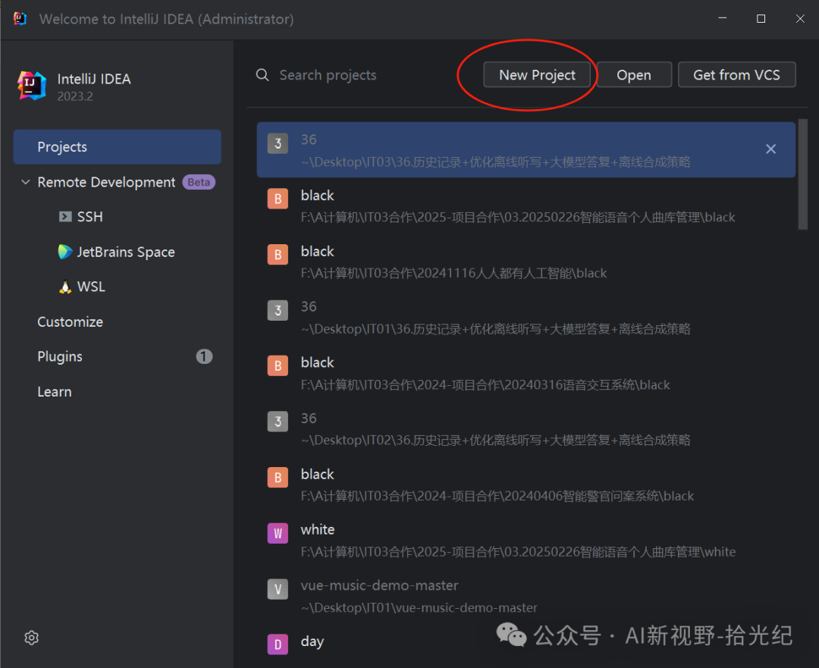Click V icon of vue-music-demo-master
Viewport: 819px width, 668px height.
(278, 589)
